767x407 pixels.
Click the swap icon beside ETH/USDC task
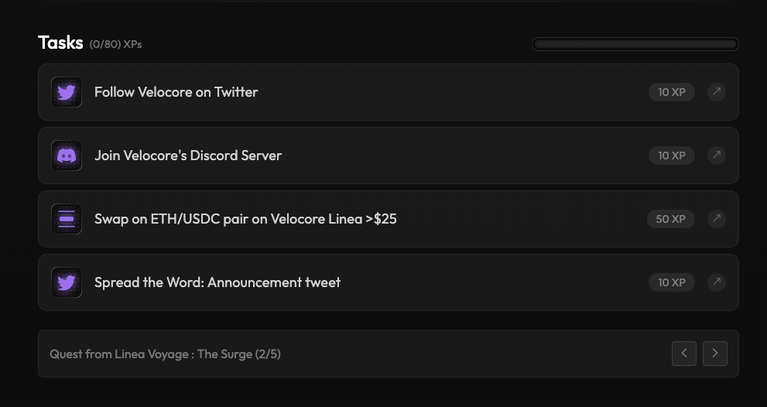tap(67, 219)
